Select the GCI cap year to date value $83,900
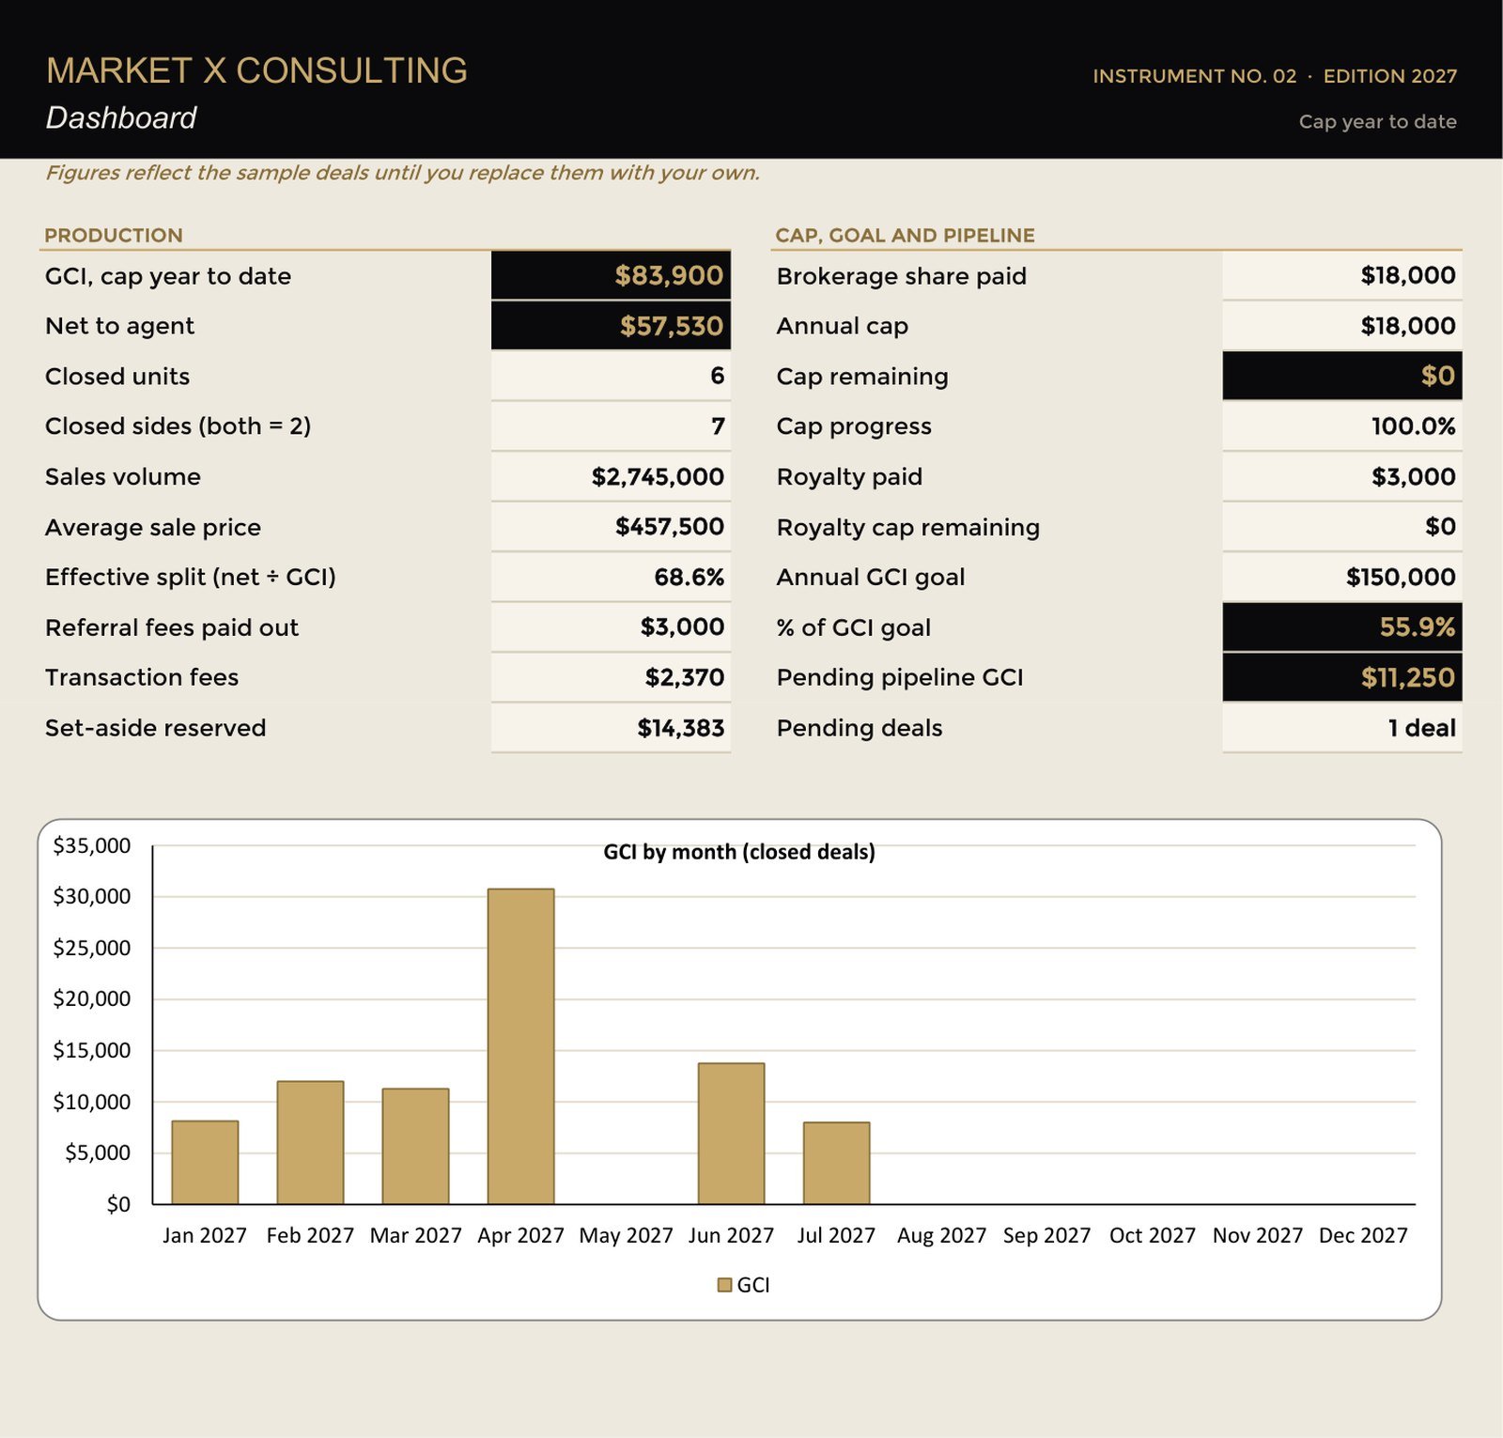The width and height of the screenshot is (1503, 1438). (x=611, y=275)
